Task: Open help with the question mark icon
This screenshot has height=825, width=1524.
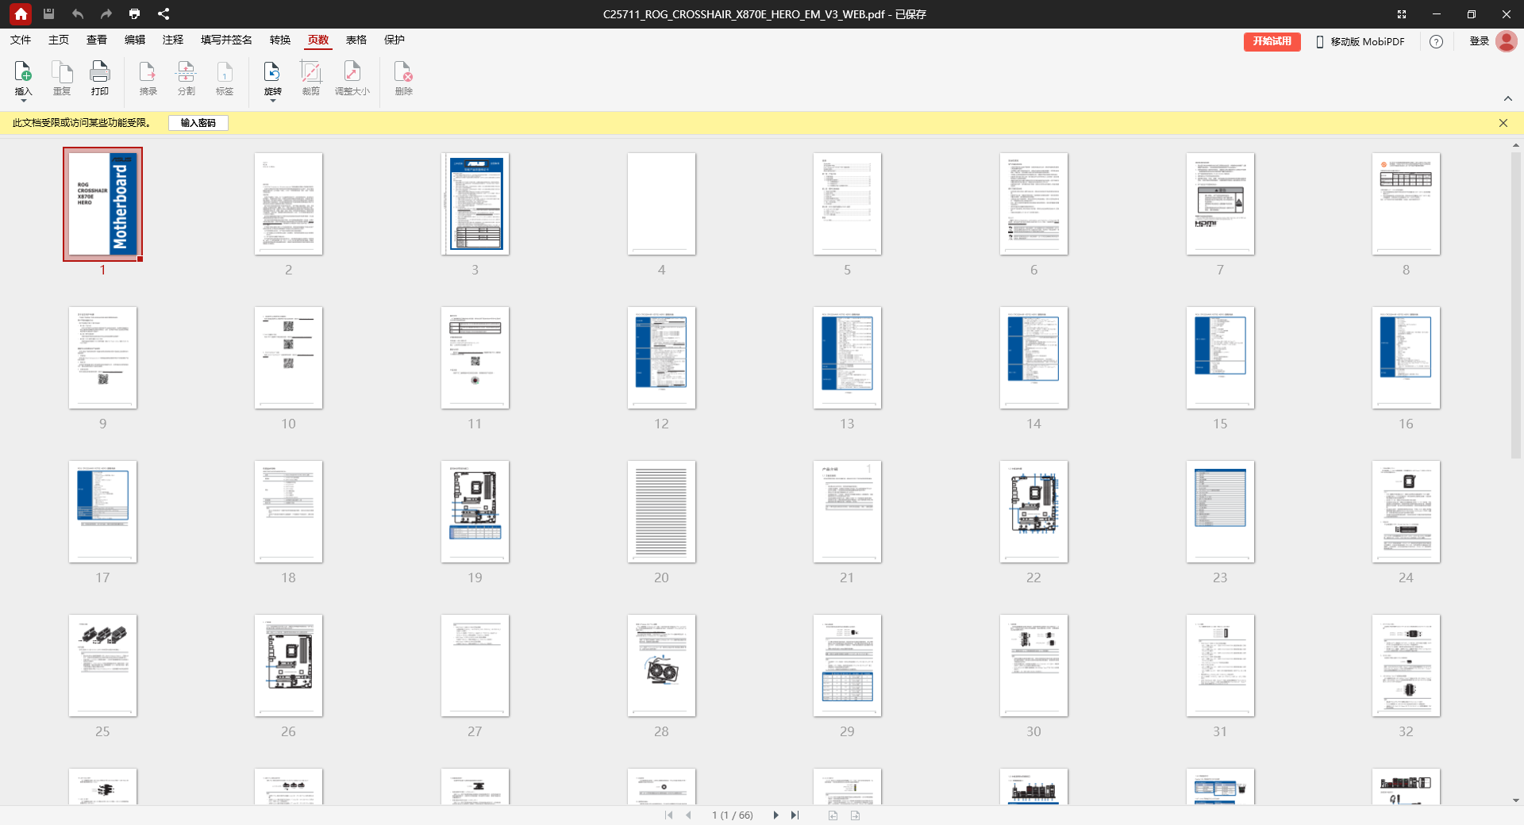Action: pyautogui.click(x=1436, y=41)
